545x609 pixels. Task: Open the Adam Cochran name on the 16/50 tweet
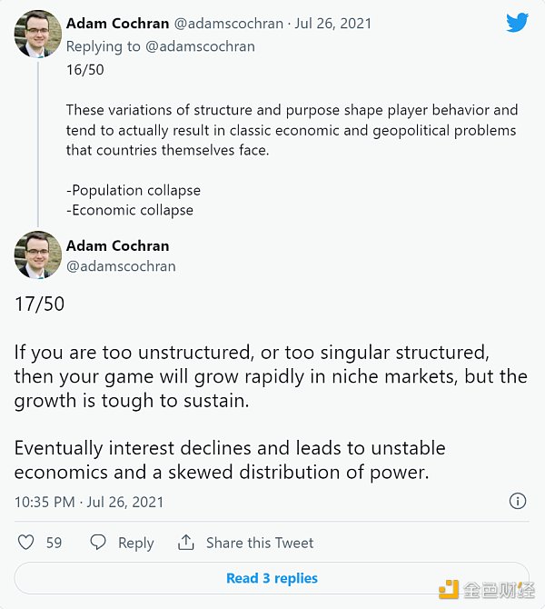[x=118, y=24]
